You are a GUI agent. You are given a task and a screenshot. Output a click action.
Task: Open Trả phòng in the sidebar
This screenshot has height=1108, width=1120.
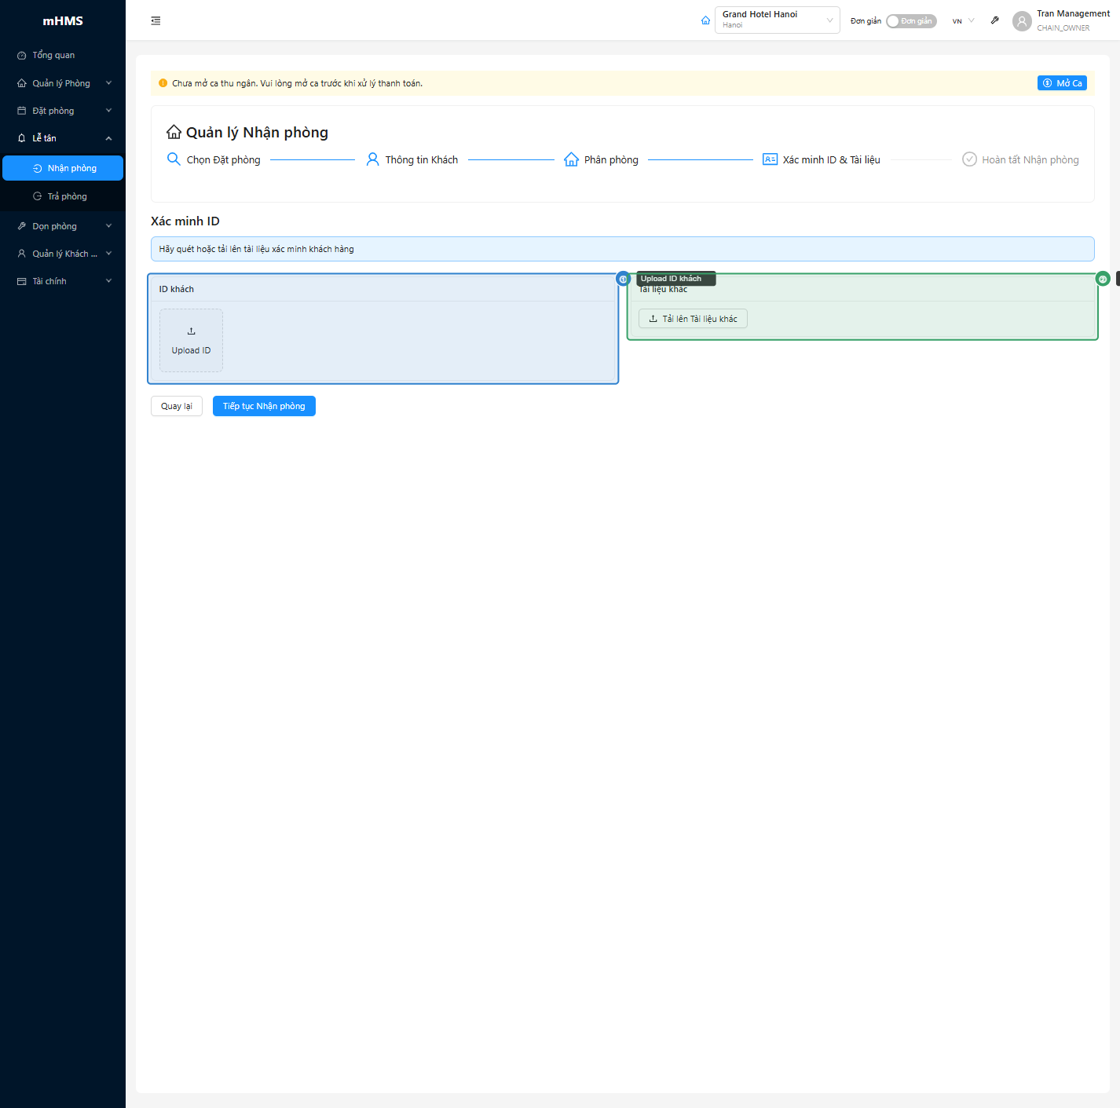click(x=67, y=196)
